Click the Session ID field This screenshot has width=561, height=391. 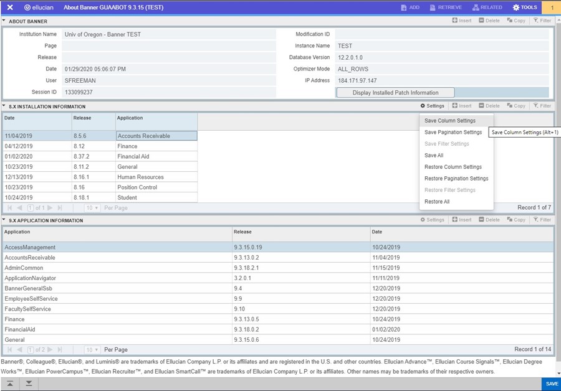point(169,92)
